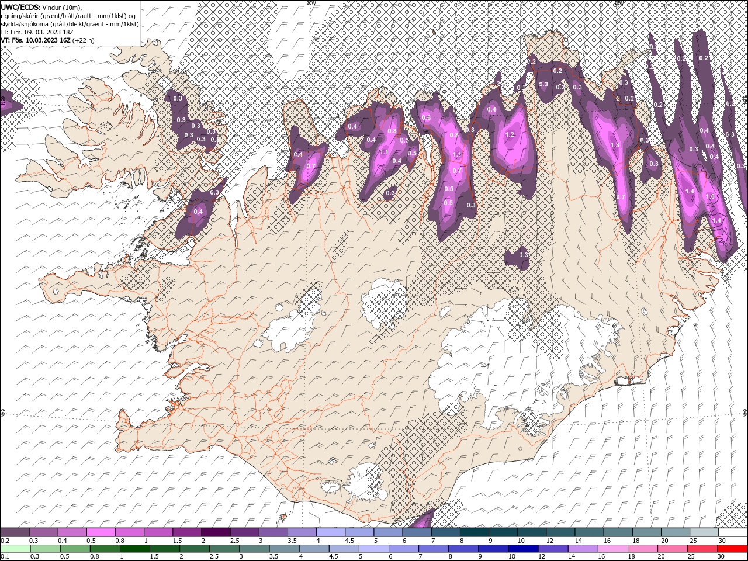Click "slydda/snjókoma" legend description line in header
Image resolution: width=748 pixels, height=561 pixels.
pos(70,24)
